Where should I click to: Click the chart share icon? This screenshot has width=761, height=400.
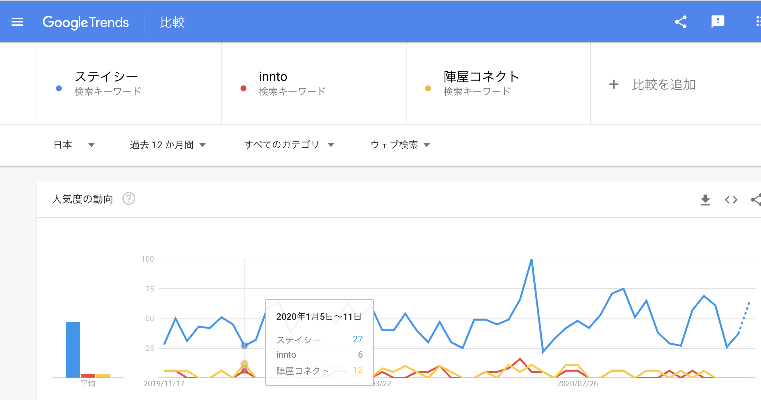point(756,200)
